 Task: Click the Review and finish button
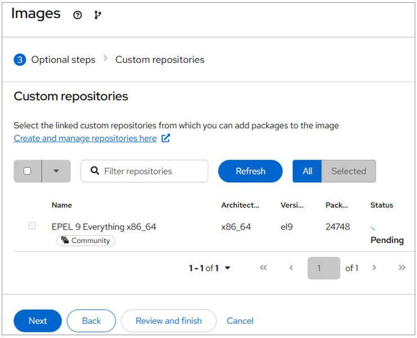coord(168,321)
